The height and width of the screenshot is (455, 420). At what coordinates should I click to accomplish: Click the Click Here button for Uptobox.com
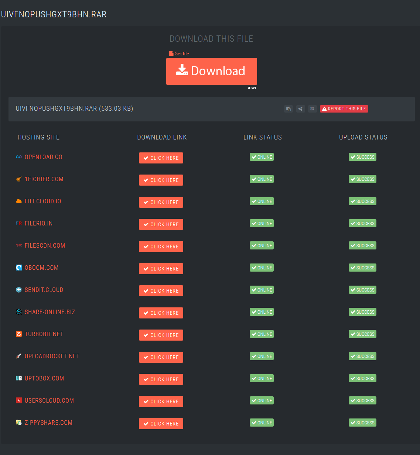pyautogui.click(x=161, y=379)
